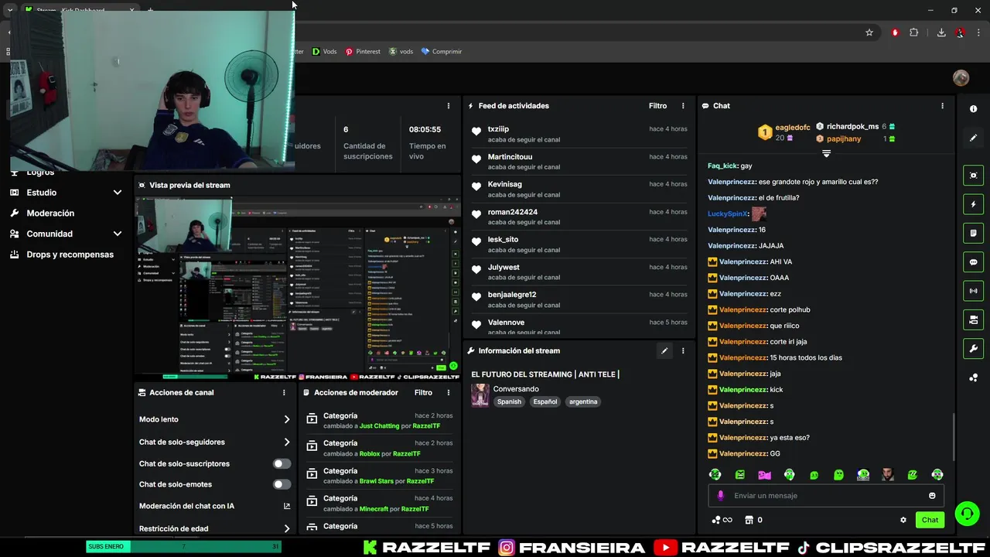Click the profile avatar at top right
Viewport: 990px width, 557px height.
[961, 77]
